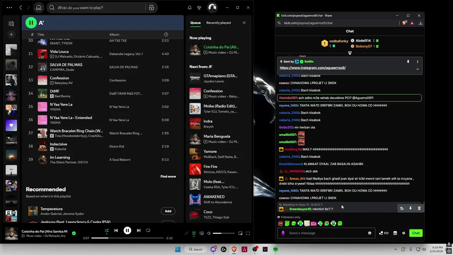Play AWAKENED from the queue
The width and height of the screenshot is (453, 255).
coord(219,199)
